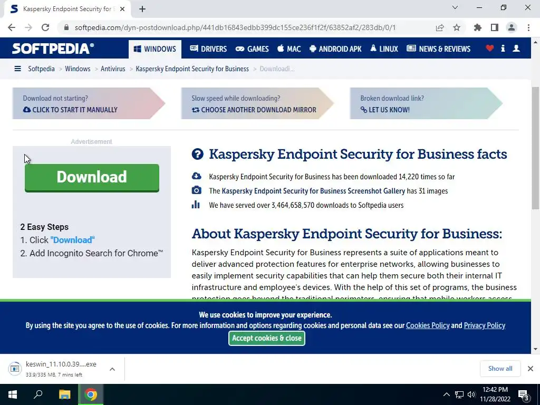Bookmark this page with the star icon
Viewport: 540px width, 405px height.
pyautogui.click(x=457, y=27)
